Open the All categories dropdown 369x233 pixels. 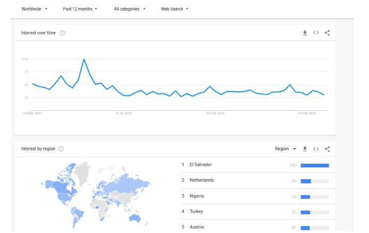[130, 9]
